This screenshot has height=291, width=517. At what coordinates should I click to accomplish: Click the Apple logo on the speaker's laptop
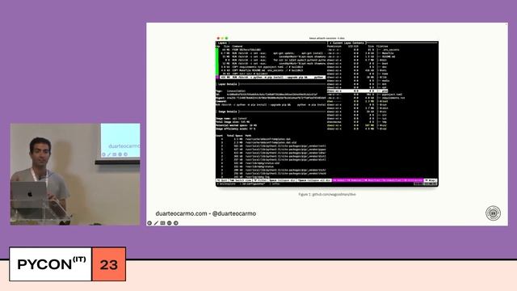[x=30, y=195]
